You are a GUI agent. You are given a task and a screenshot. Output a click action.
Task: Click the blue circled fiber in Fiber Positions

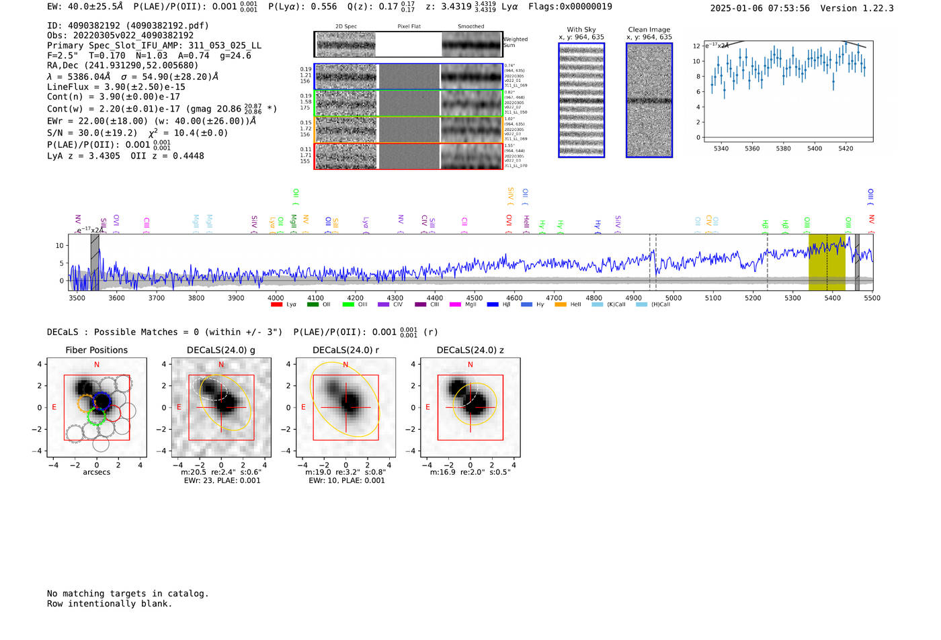tap(101, 400)
